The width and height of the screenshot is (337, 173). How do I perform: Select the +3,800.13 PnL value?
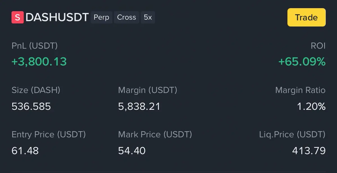tap(39, 61)
